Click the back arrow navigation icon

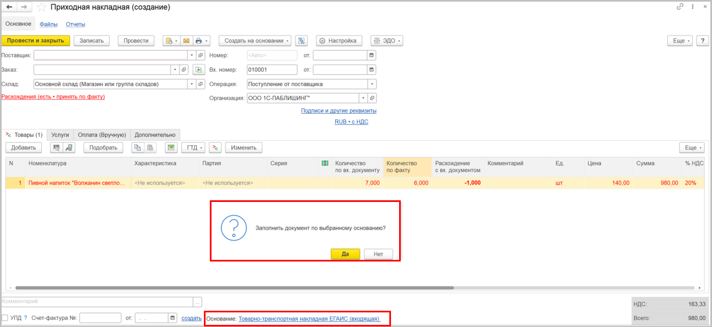tap(9, 8)
